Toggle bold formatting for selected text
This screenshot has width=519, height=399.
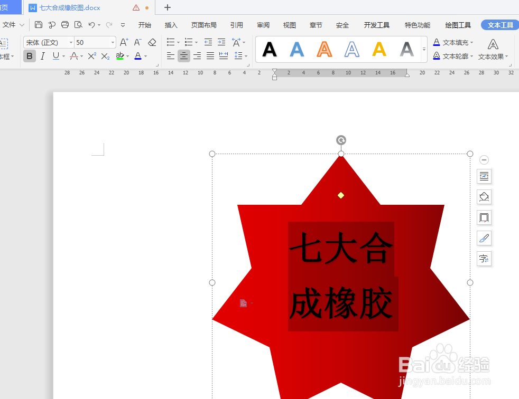coord(30,55)
